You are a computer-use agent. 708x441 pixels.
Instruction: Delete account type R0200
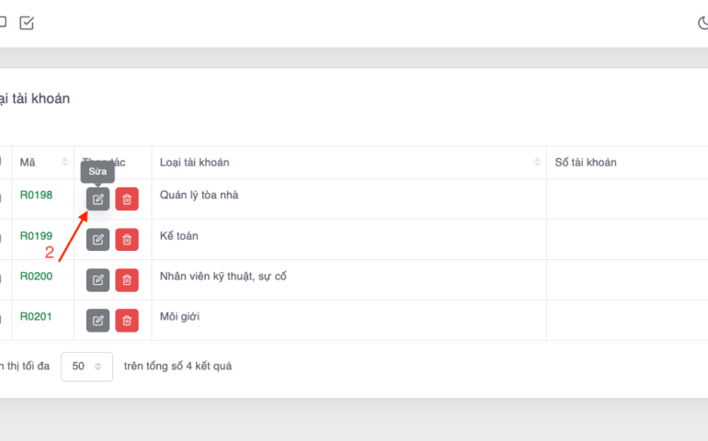(x=127, y=280)
